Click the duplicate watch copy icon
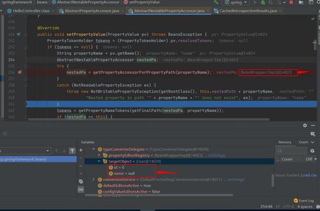The width and height of the screenshot is (320, 211). point(81,181)
